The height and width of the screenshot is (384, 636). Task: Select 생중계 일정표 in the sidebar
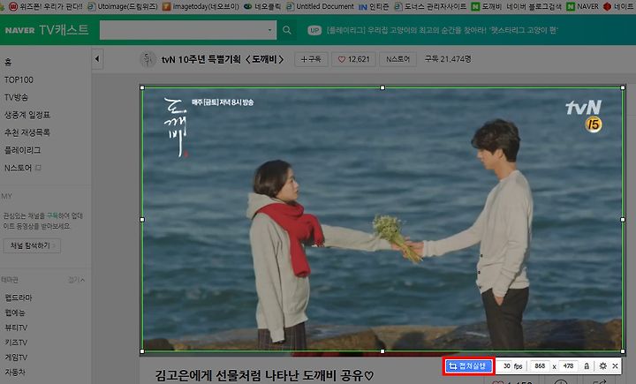27,115
